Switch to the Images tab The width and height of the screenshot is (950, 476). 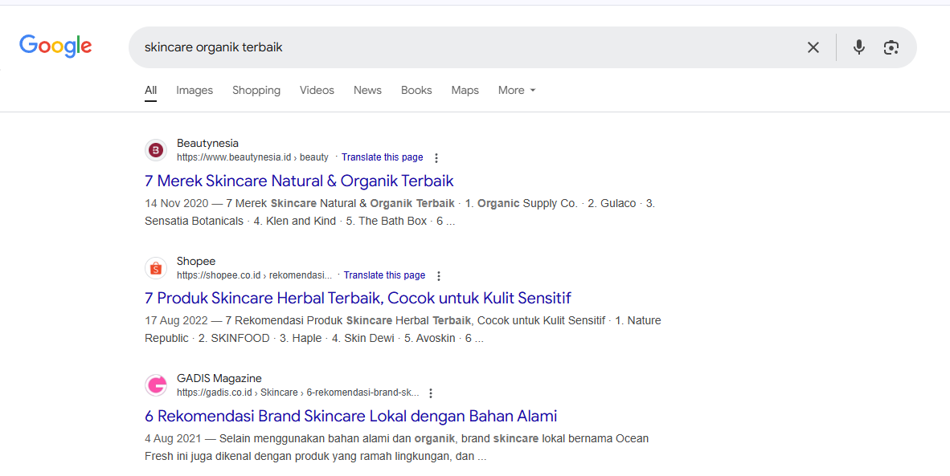195,90
